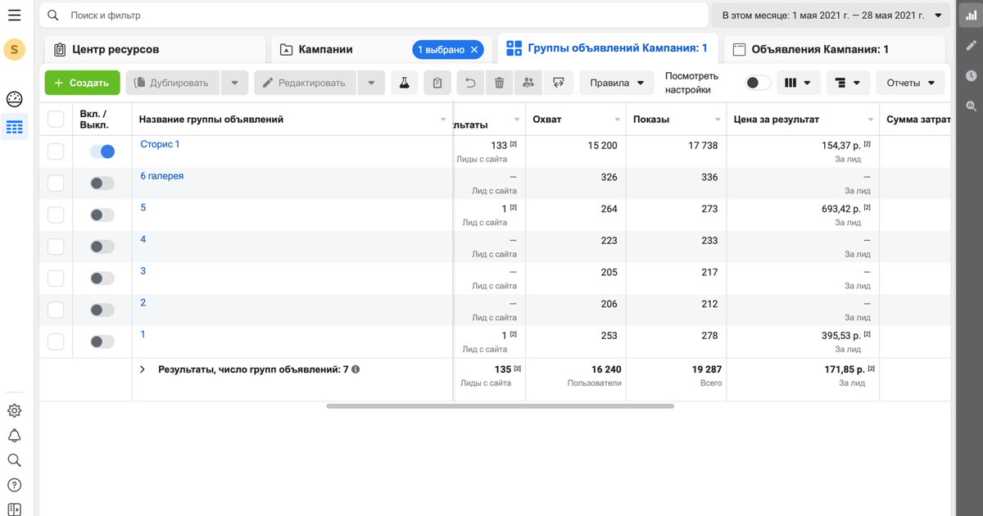Click the horizontal scrollbar under the table
Viewport: 983px width, 516px height.
[x=500, y=405]
